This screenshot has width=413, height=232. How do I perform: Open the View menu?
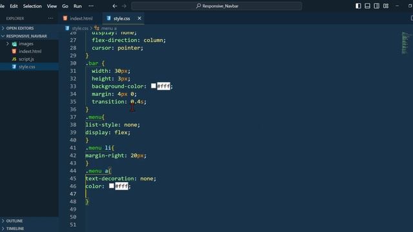pos(52,6)
